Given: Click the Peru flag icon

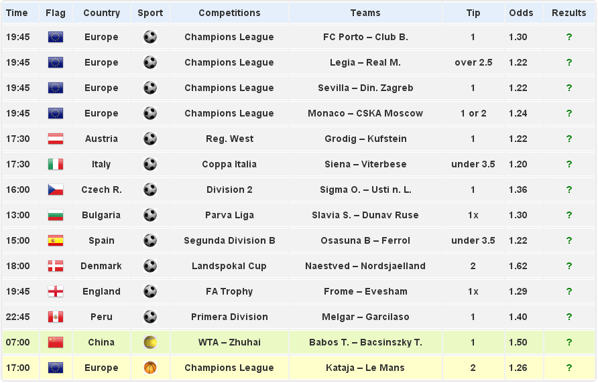Looking at the screenshot, I should (56, 317).
